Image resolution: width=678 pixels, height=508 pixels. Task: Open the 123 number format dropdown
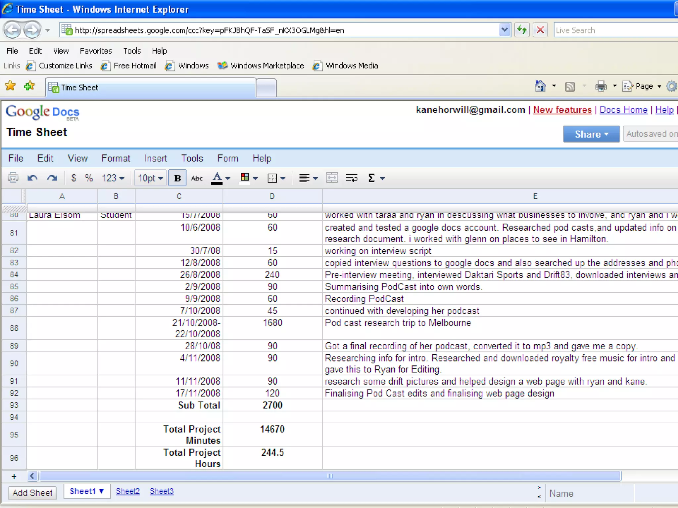click(113, 178)
